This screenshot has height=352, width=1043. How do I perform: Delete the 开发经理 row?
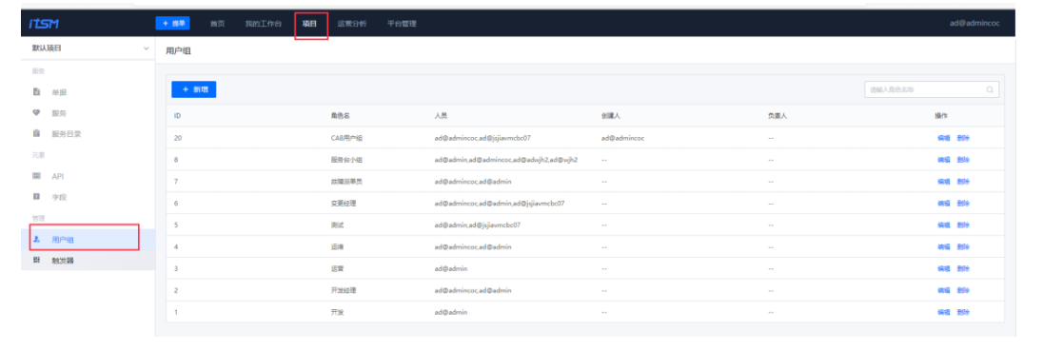[963, 290]
